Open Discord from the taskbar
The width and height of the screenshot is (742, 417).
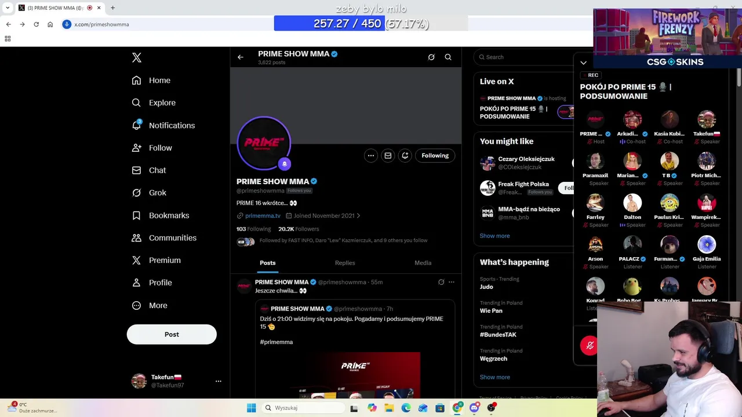(x=474, y=408)
